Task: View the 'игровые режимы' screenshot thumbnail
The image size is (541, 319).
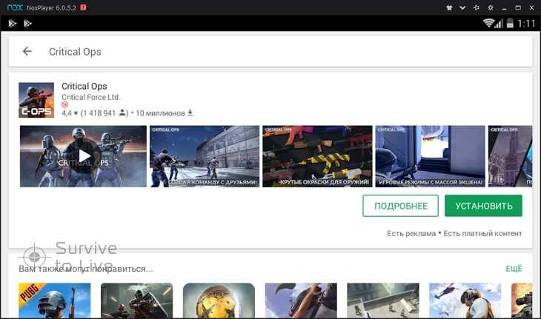Action: (x=429, y=156)
